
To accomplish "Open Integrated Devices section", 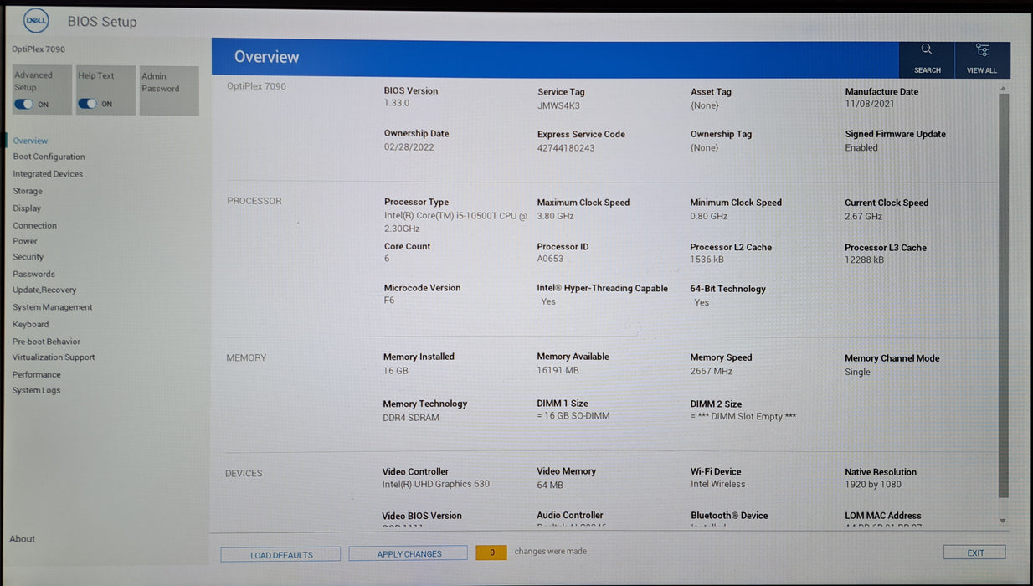I will [x=48, y=174].
